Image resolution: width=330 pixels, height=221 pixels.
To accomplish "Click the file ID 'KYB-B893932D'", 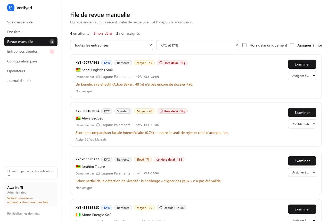I will coord(87,208).
